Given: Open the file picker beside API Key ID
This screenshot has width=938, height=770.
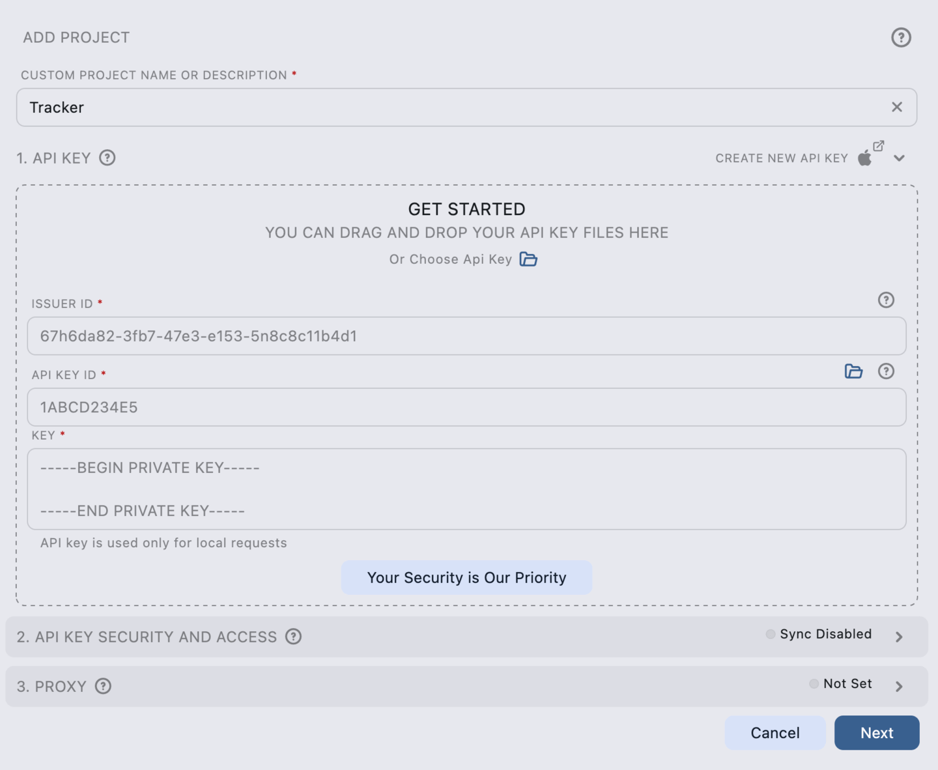Looking at the screenshot, I should pos(853,371).
